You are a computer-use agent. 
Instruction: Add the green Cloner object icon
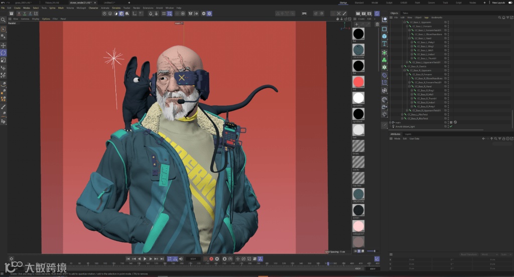[x=384, y=60]
